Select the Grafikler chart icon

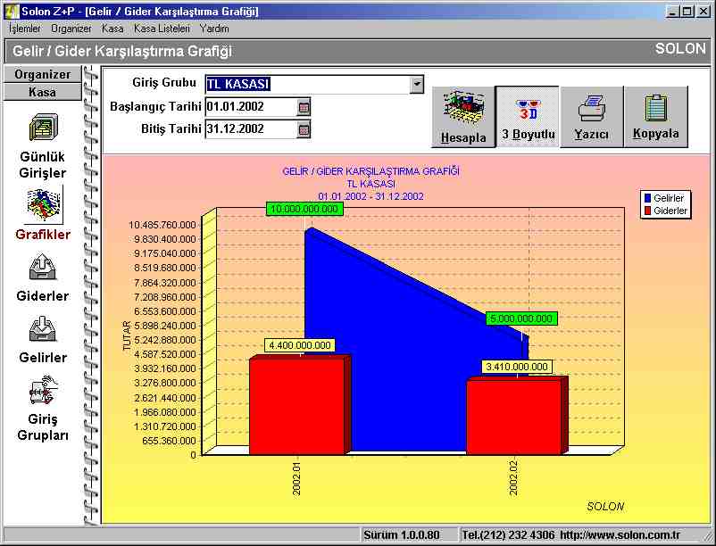point(43,204)
